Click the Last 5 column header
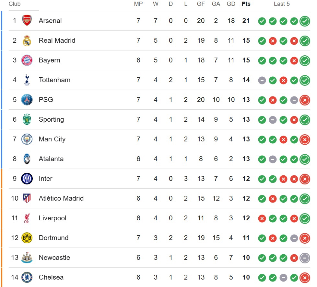This screenshot has width=317, height=287. tap(282, 4)
